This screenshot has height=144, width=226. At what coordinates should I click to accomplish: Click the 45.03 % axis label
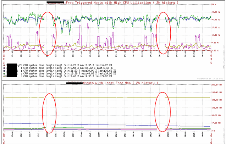pyautogui.click(x=216, y=12)
